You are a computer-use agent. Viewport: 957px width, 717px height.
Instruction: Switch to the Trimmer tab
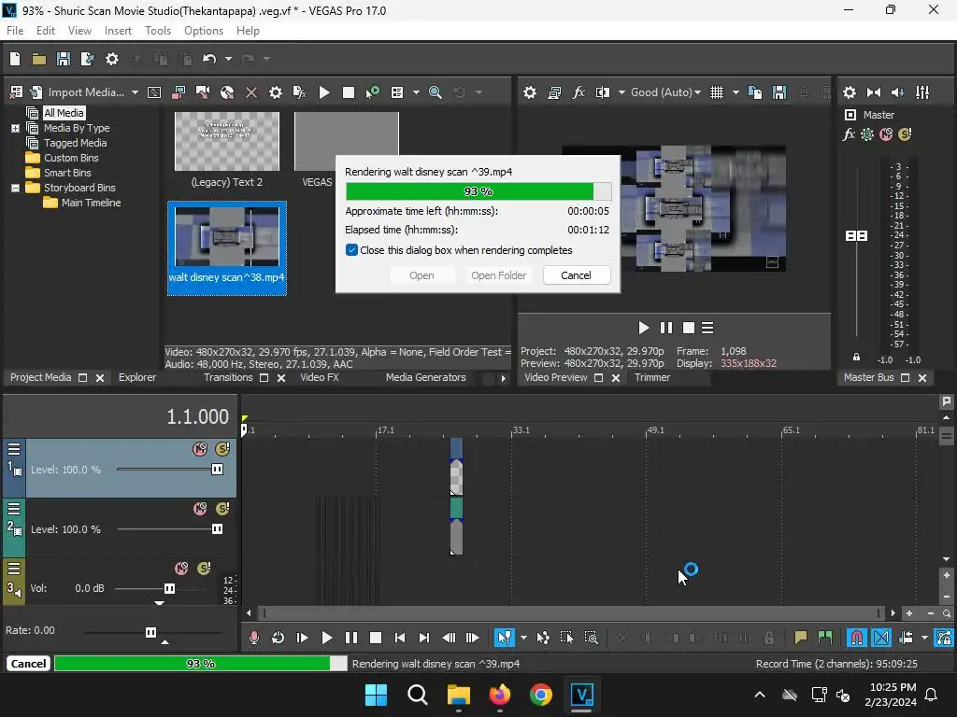651,377
